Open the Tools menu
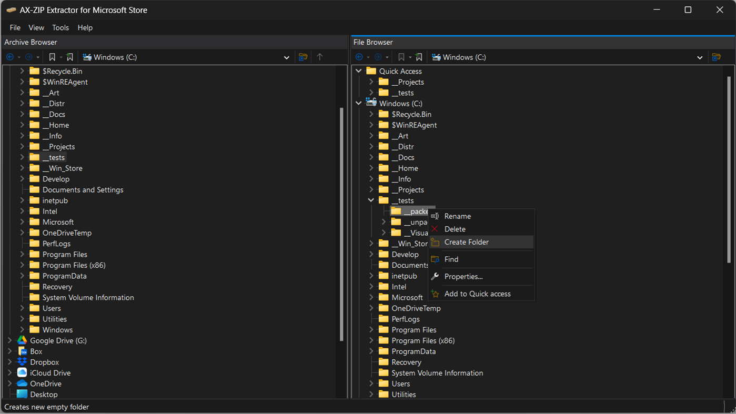Viewport: 736px width, 414px height. (x=61, y=27)
